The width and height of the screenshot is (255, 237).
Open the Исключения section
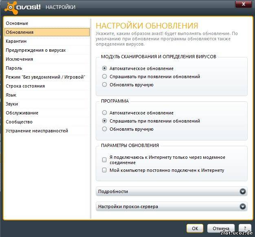click(x=47, y=59)
